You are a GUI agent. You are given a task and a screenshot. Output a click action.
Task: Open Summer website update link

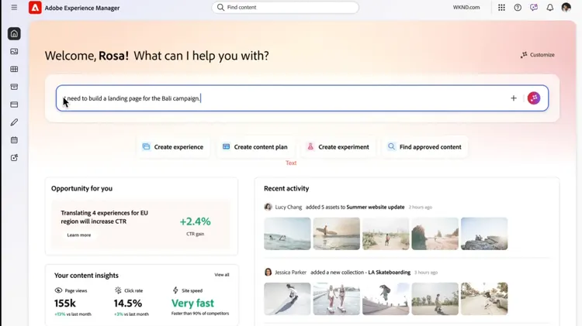click(x=376, y=207)
